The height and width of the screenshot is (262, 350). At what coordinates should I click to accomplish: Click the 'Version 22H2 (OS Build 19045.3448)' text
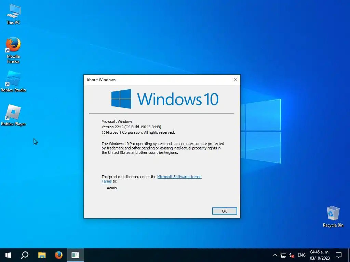[131, 127]
